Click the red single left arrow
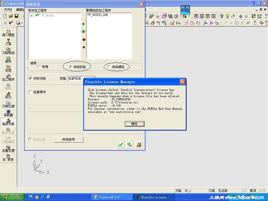Image resolution: width=268 pixels, height=201 pixels. (83, 47)
